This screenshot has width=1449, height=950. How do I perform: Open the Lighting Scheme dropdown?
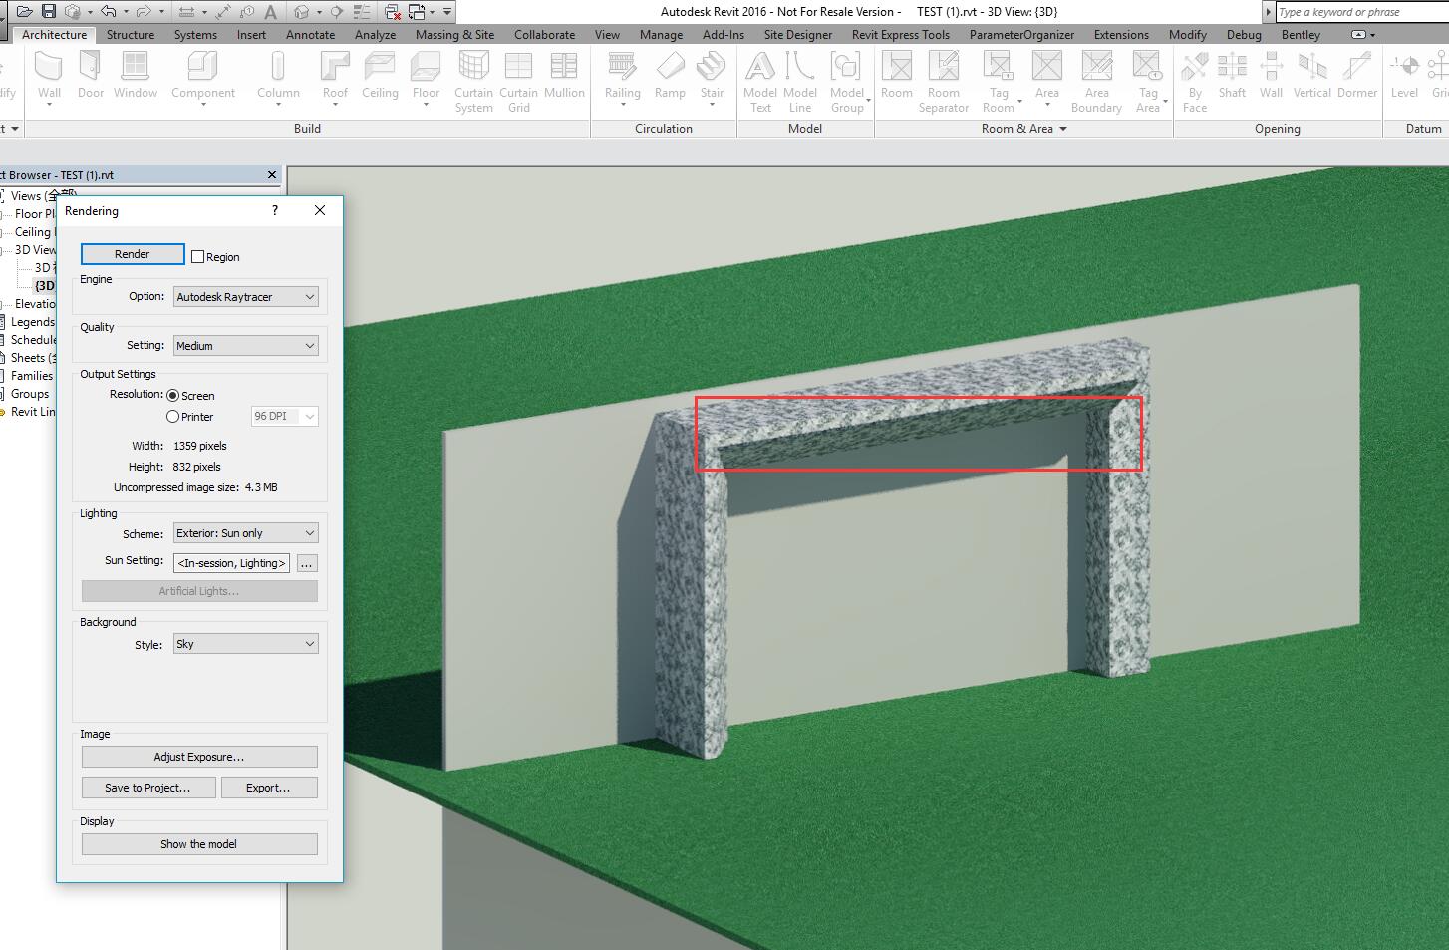(x=245, y=532)
